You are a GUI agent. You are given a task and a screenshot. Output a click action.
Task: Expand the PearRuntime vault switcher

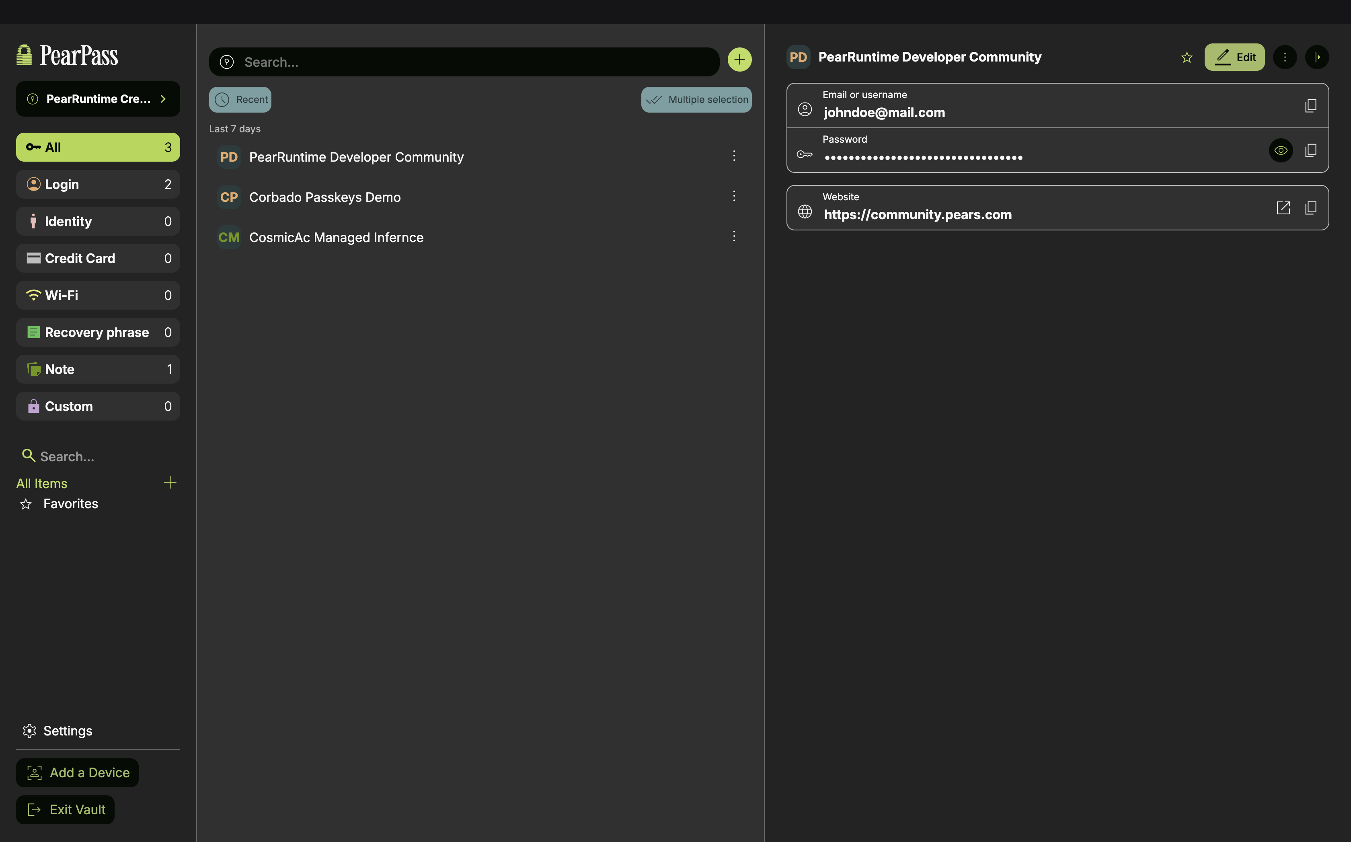[98, 99]
